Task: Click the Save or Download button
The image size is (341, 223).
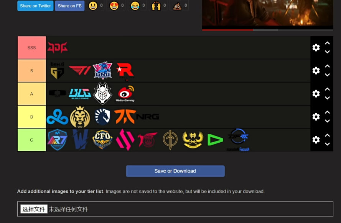Action: 175,171
